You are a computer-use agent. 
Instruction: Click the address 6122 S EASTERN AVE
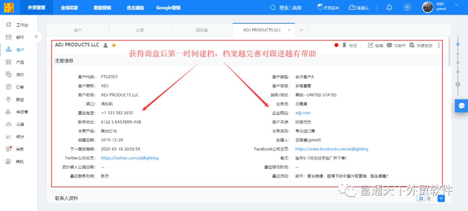click(121, 122)
